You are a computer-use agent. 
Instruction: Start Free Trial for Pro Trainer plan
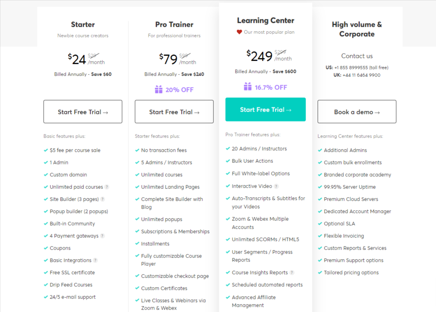pos(174,112)
